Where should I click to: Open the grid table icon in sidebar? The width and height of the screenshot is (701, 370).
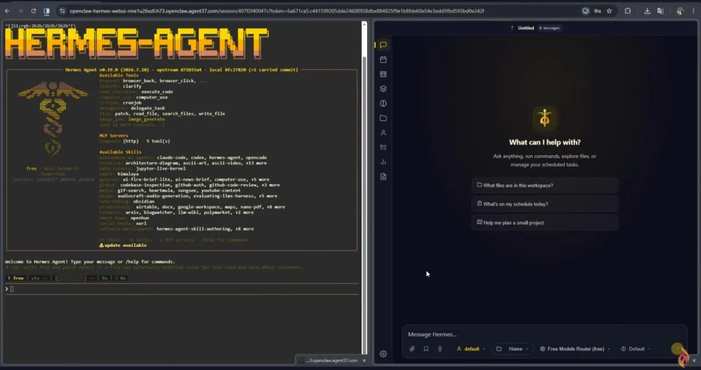click(x=383, y=74)
